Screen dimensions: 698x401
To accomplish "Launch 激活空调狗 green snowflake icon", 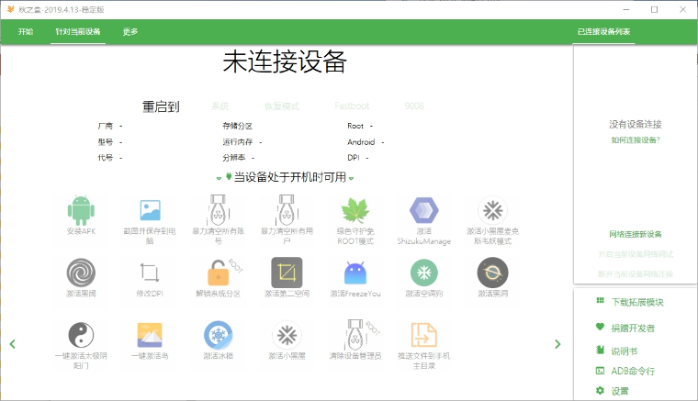I will click(x=423, y=273).
